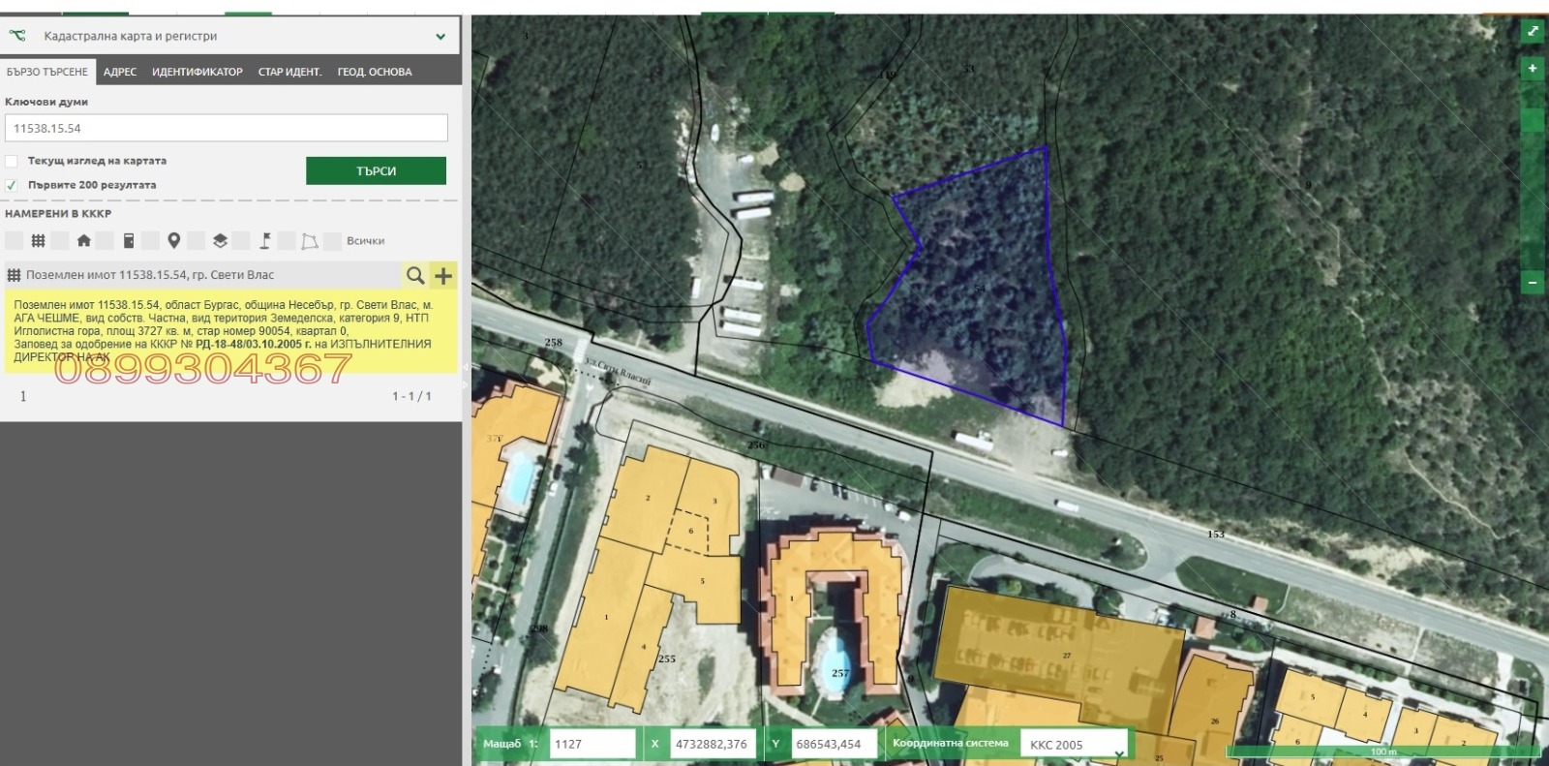Click the map zoom level slider handle

[x=1533, y=121]
